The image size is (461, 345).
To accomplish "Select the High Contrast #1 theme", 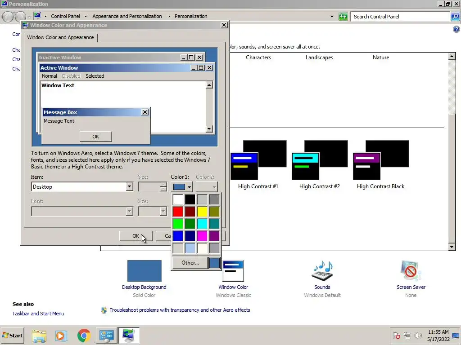I will coord(258,164).
